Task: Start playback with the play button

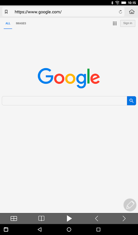Action: point(69,219)
